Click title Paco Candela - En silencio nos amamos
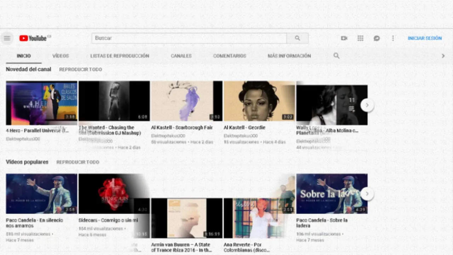The image size is (453, 255). tap(34, 223)
